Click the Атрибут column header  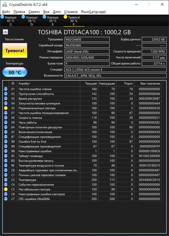tap(48, 83)
